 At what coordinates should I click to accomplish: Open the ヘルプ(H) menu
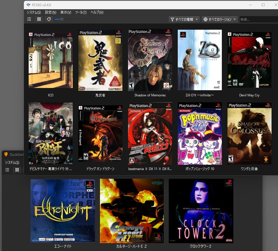(97, 12)
